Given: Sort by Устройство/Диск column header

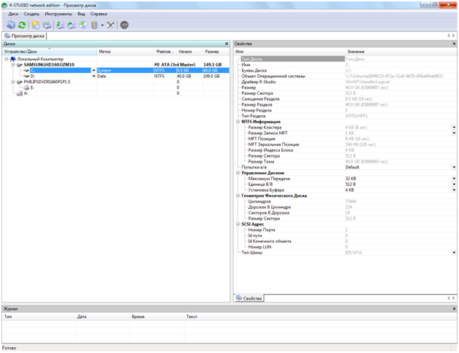Looking at the screenshot, I should [x=50, y=52].
